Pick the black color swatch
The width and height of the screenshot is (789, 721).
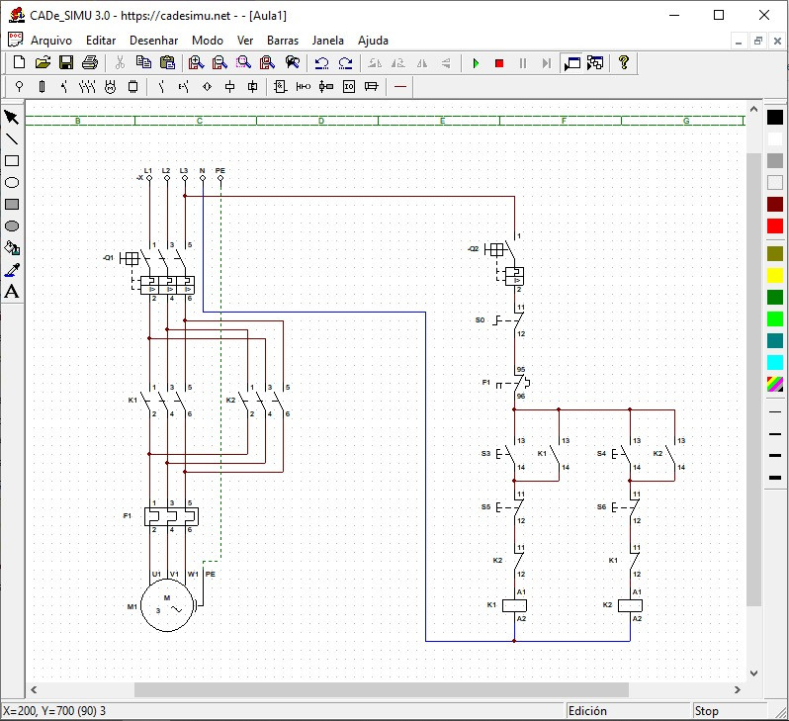(775, 117)
